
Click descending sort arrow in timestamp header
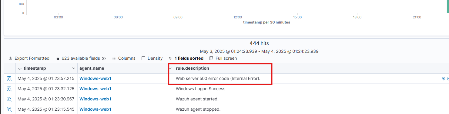20,68
